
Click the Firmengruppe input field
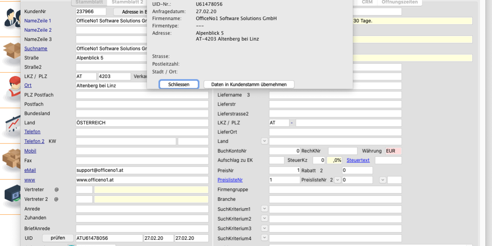[x=335, y=190]
